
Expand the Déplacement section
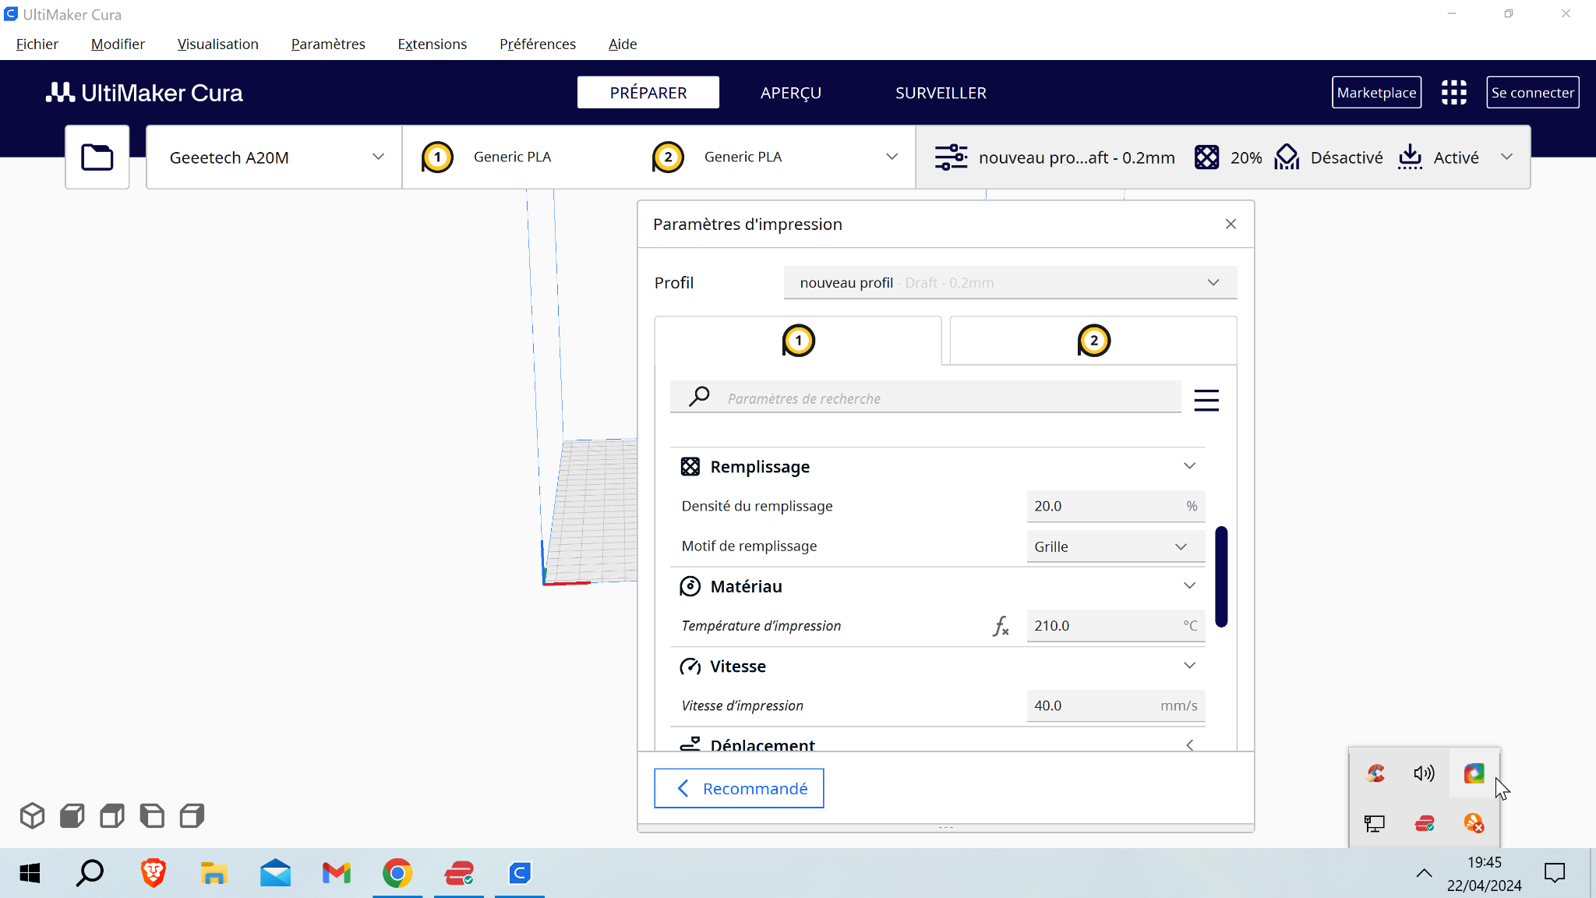coord(1189,745)
